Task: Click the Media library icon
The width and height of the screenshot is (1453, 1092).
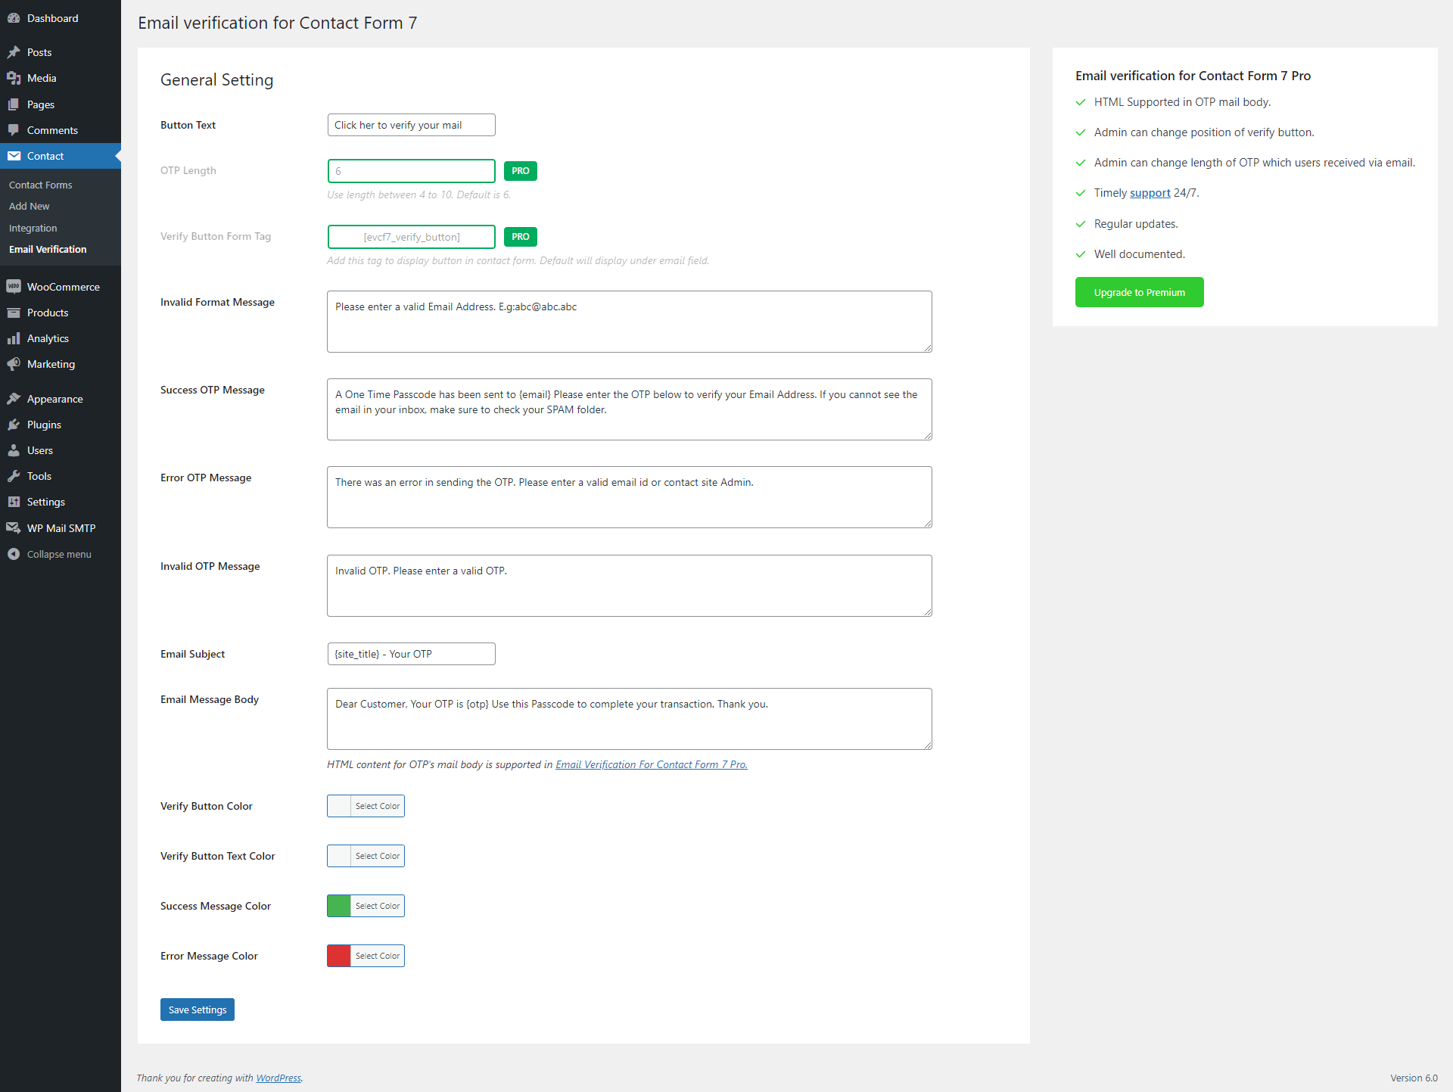Action: click(x=14, y=78)
